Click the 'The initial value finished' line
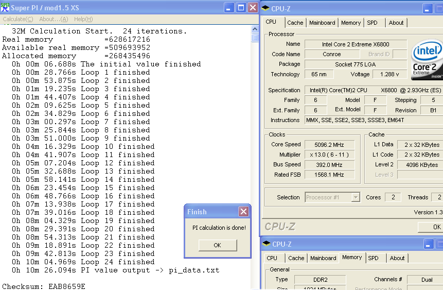Image resolution: width=443 pixels, height=290 pixels. [106, 64]
